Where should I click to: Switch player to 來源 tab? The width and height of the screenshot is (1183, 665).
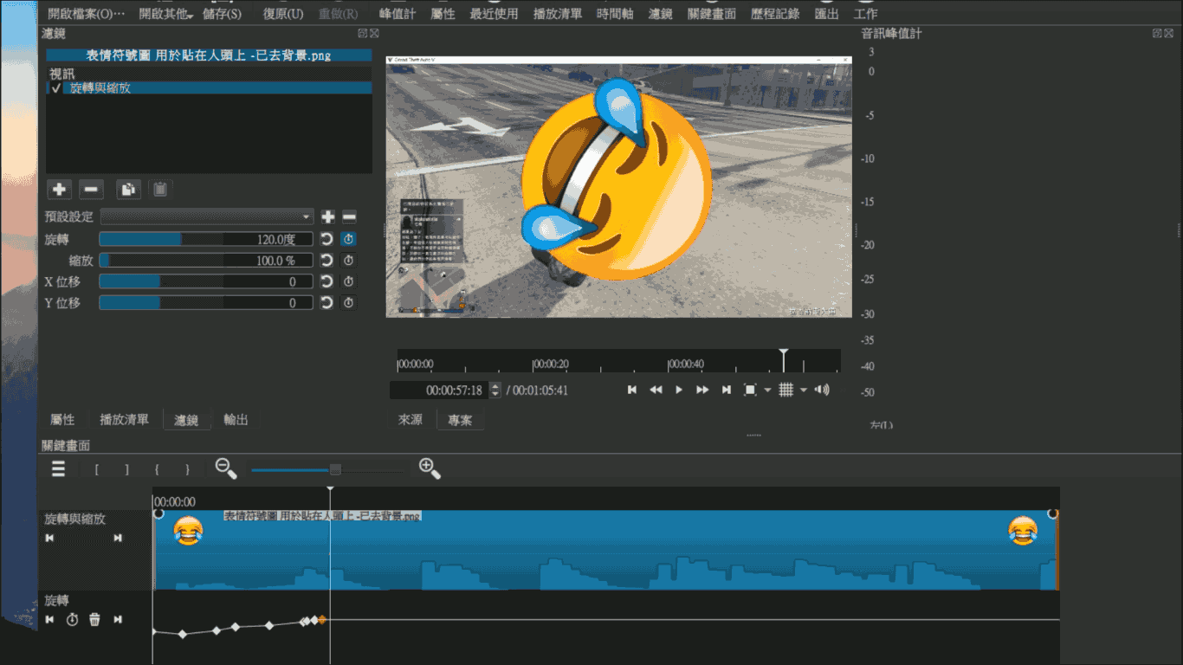(410, 420)
